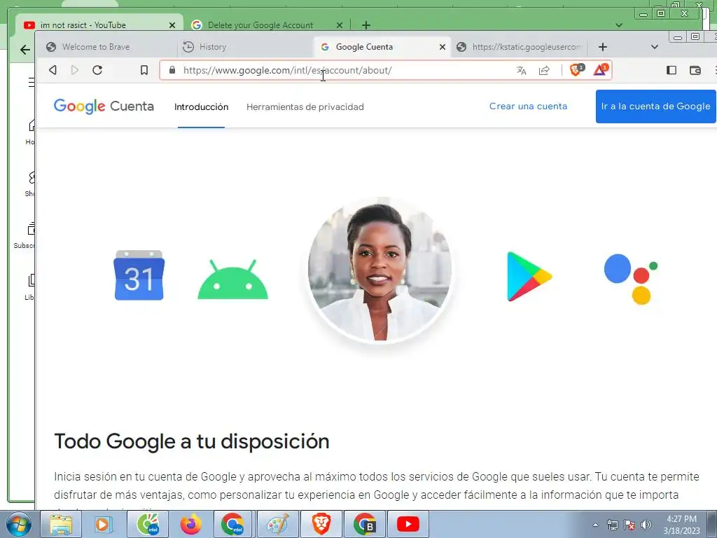Image resolution: width=717 pixels, height=538 pixels.
Task: Close the Google Cuenta tab
Action: pos(443,47)
